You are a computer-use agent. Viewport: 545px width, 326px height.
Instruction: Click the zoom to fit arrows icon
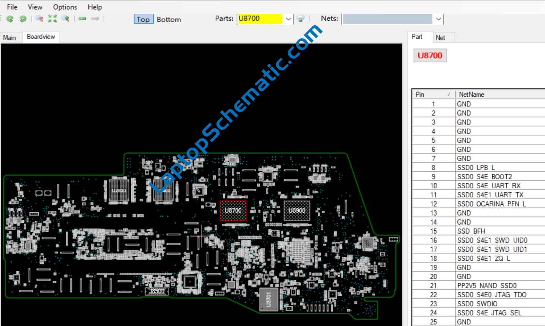[x=52, y=19]
